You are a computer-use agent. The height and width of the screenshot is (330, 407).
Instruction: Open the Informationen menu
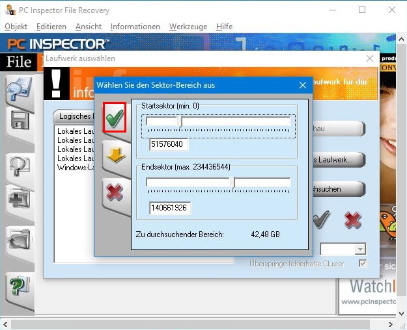(135, 27)
